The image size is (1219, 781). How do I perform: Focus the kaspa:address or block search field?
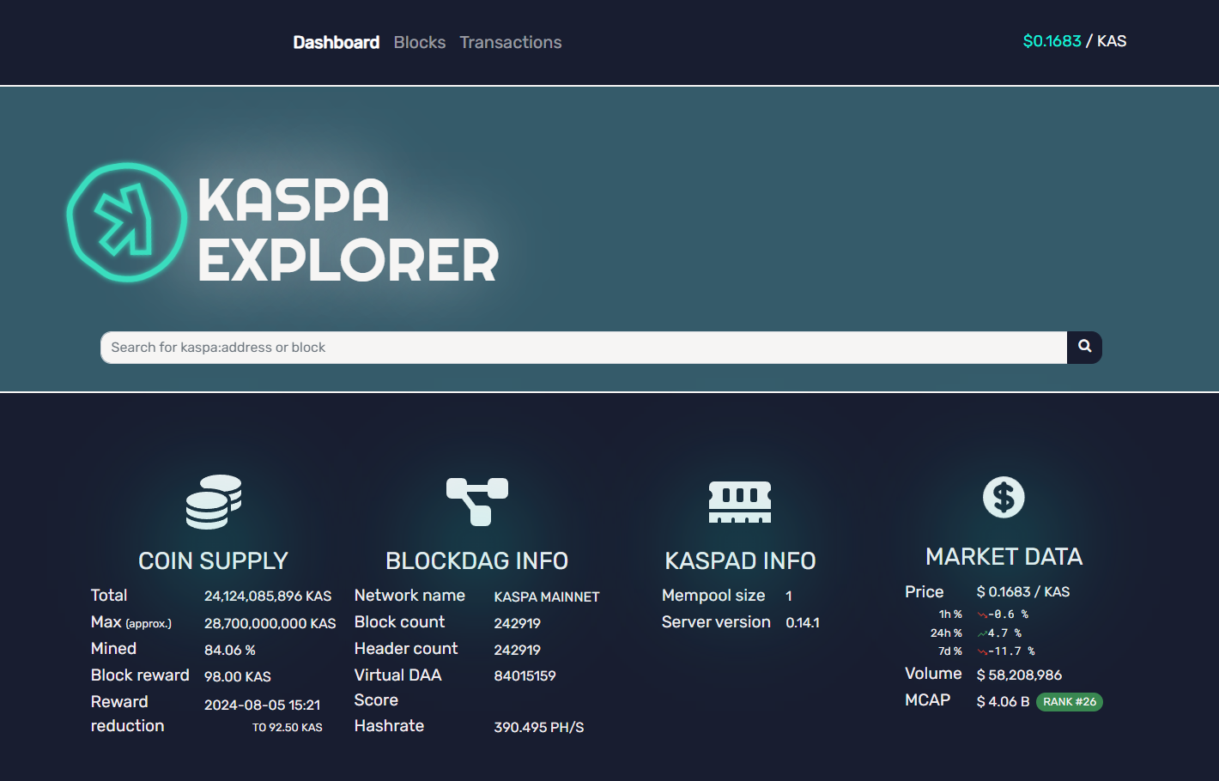tap(584, 347)
